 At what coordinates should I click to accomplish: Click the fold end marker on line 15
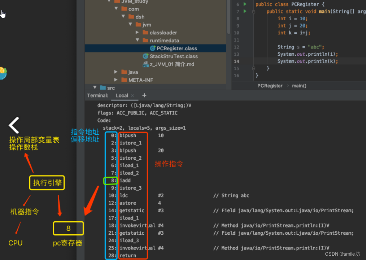254,68
